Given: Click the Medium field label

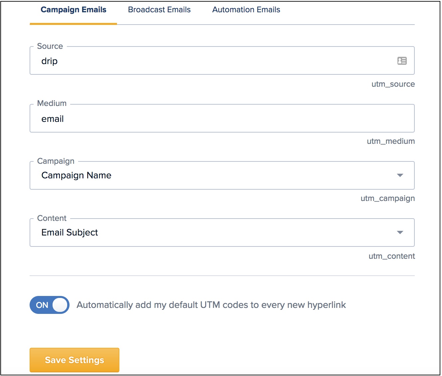Looking at the screenshot, I should click(x=52, y=103).
